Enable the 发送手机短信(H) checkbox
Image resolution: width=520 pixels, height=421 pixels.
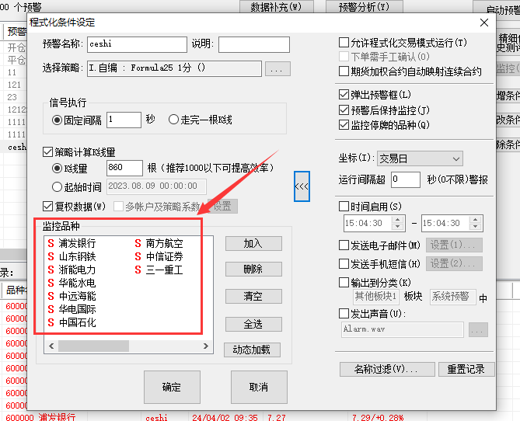(344, 264)
